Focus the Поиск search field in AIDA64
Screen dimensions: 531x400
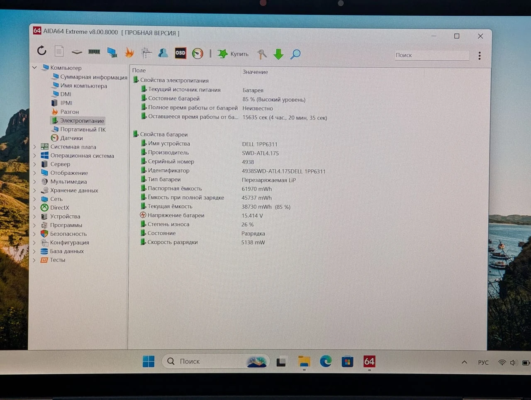[x=431, y=55]
